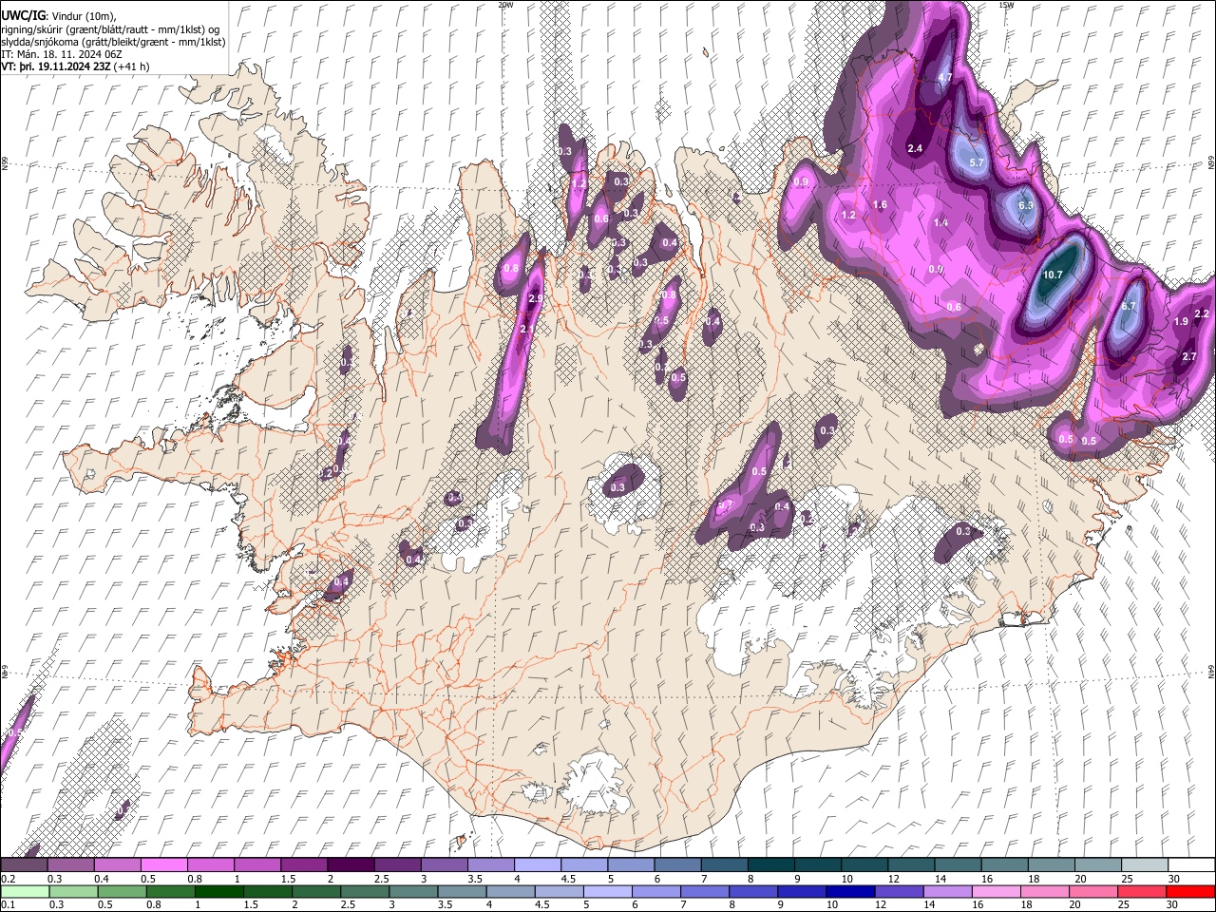Click the 5.7 precipitation label

tap(977, 162)
